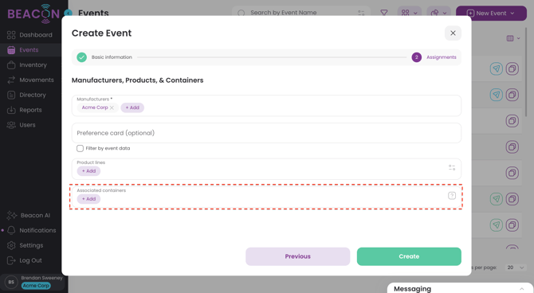Click the help icon in Associated containers

(x=452, y=196)
